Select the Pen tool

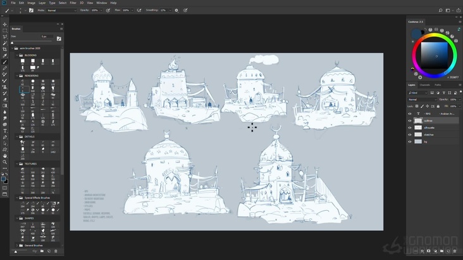pyautogui.click(x=4, y=137)
